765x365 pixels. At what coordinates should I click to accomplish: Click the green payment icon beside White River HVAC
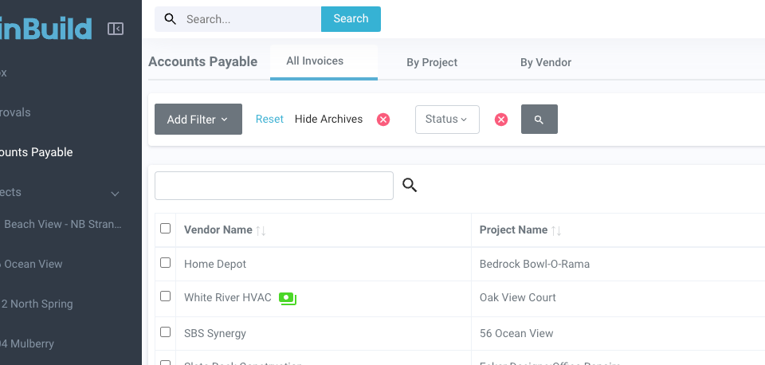click(288, 298)
